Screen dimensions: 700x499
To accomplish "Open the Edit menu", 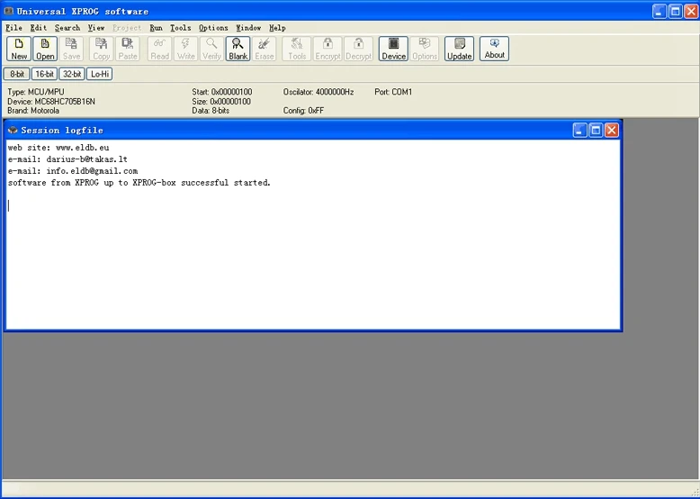I will 39,28.
